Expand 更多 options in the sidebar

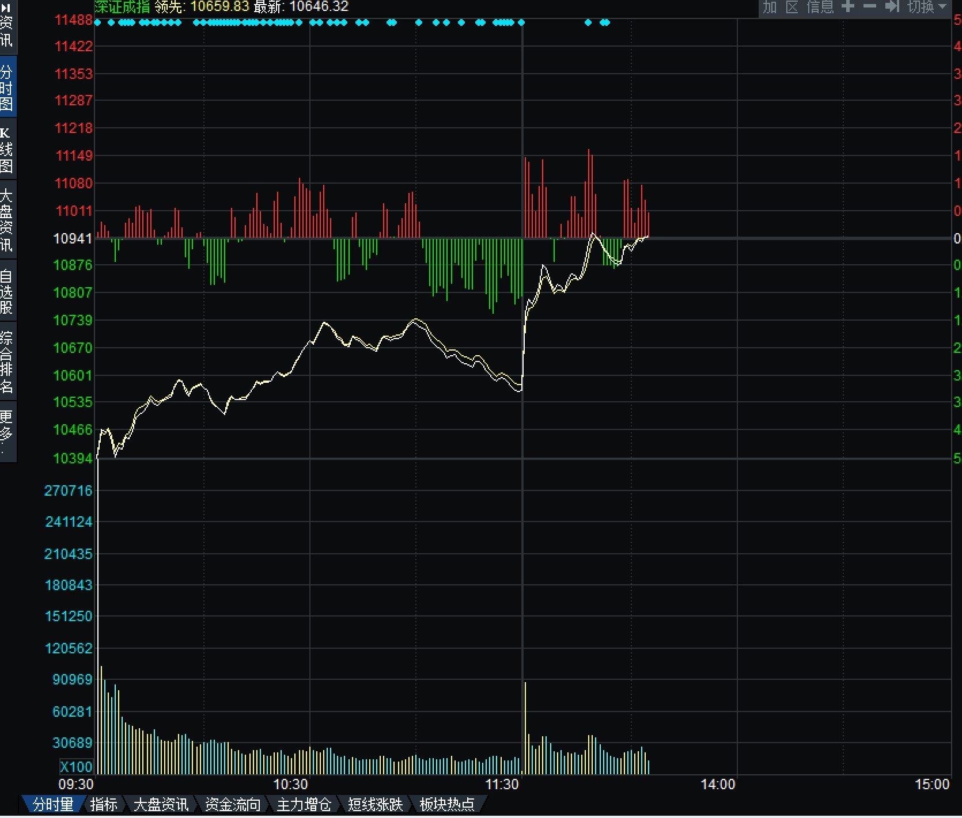(6, 432)
